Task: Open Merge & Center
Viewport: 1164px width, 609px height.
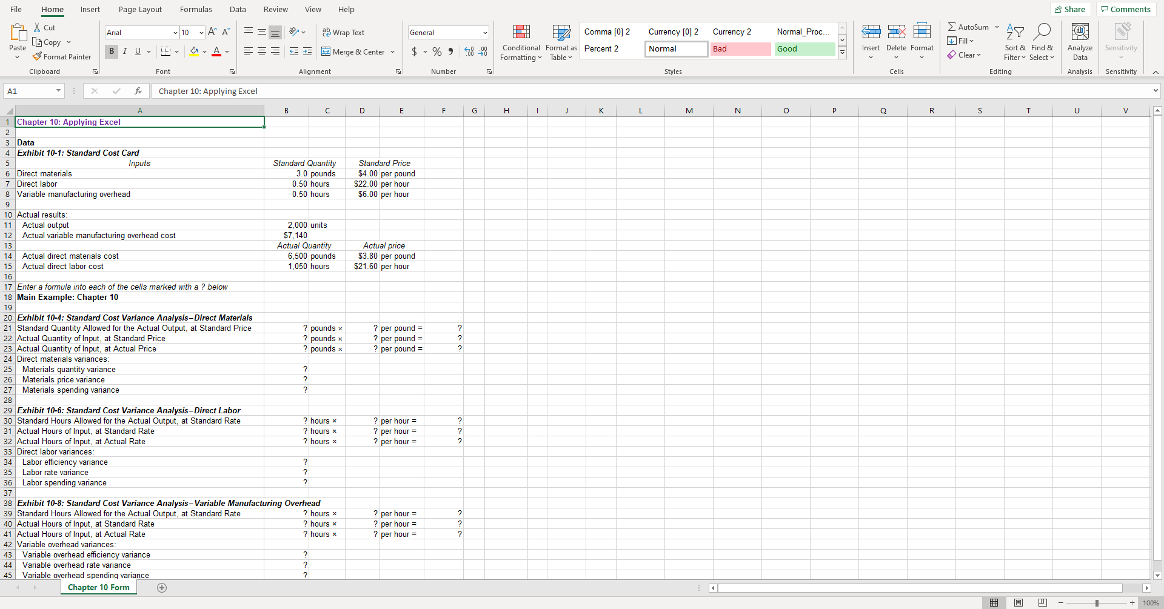Action: (x=353, y=52)
